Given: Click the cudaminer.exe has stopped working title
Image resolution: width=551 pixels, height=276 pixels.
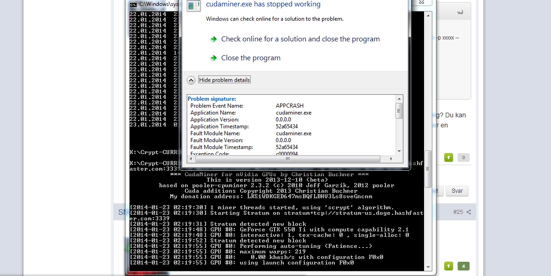Looking at the screenshot, I should click(x=263, y=4).
